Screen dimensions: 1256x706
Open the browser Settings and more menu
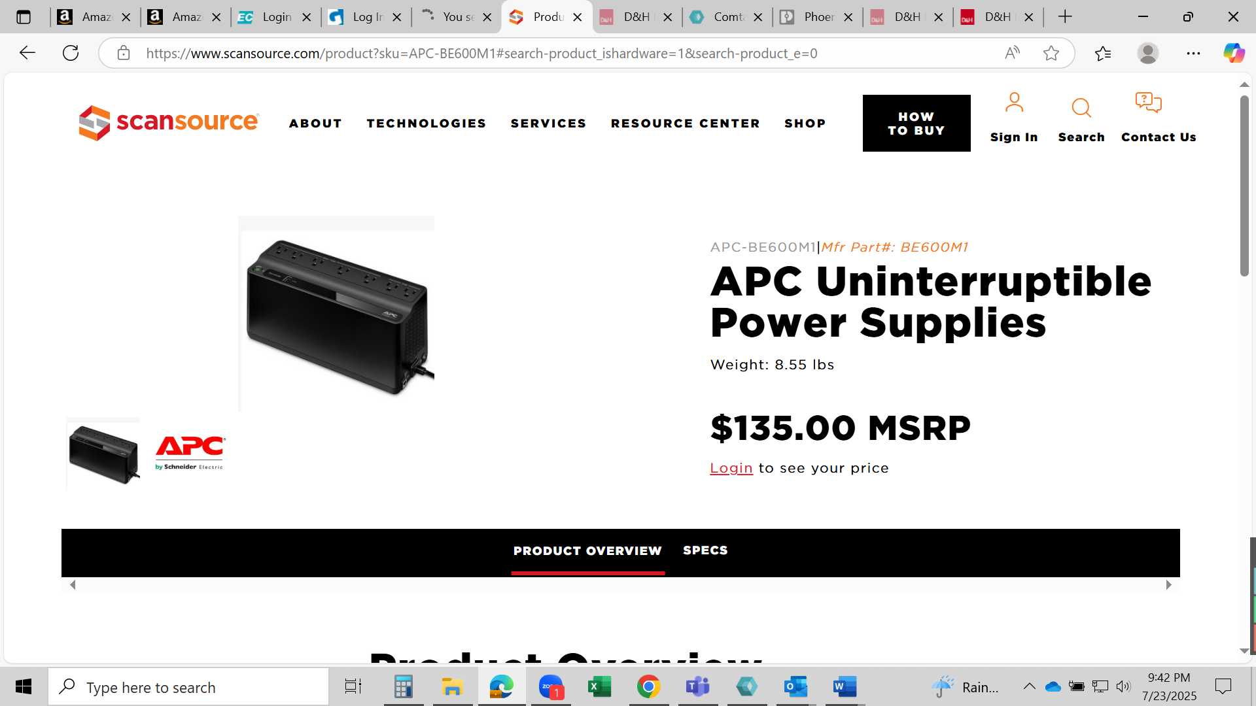1193,53
